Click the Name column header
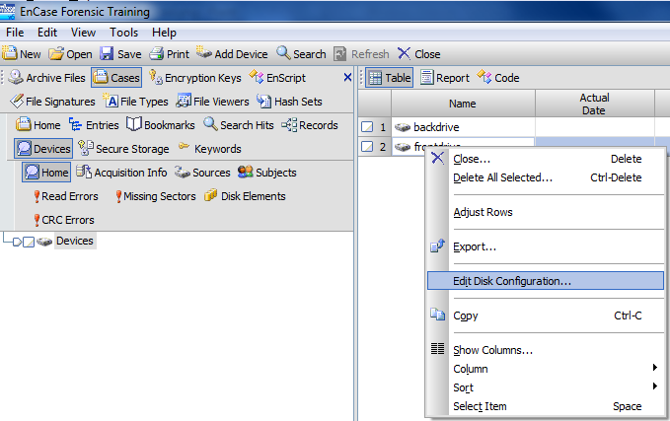The image size is (670, 421). (463, 104)
